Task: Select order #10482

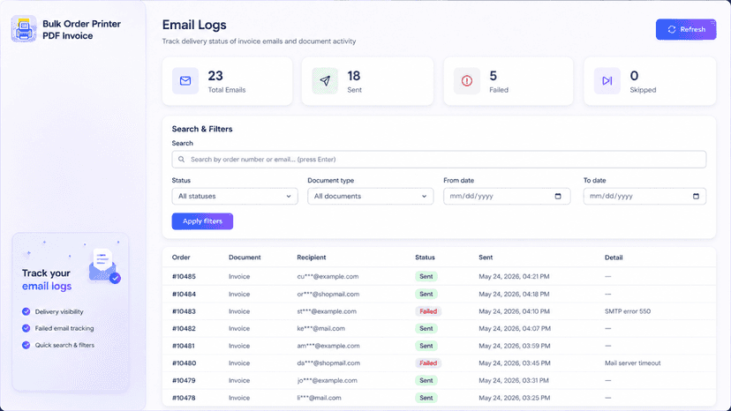Action: pyautogui.click(x=184, y=328)
